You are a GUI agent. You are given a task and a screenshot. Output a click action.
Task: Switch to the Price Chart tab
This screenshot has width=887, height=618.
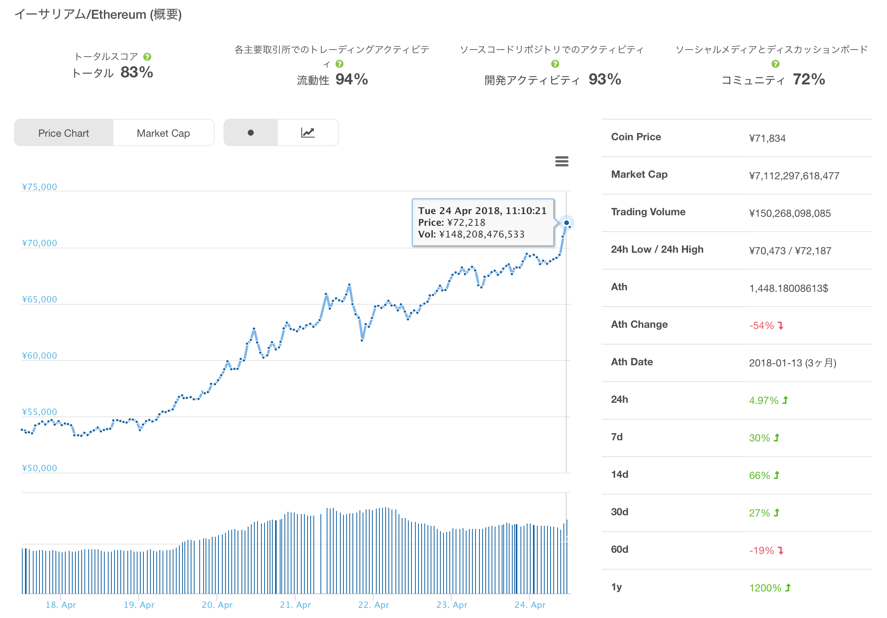click(x=64, y=133)
